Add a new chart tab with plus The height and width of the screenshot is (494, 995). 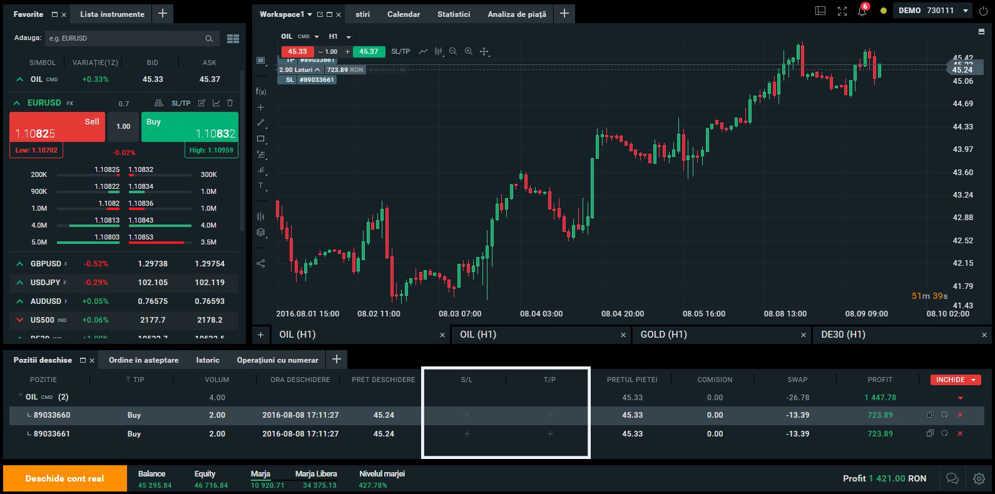260,335
